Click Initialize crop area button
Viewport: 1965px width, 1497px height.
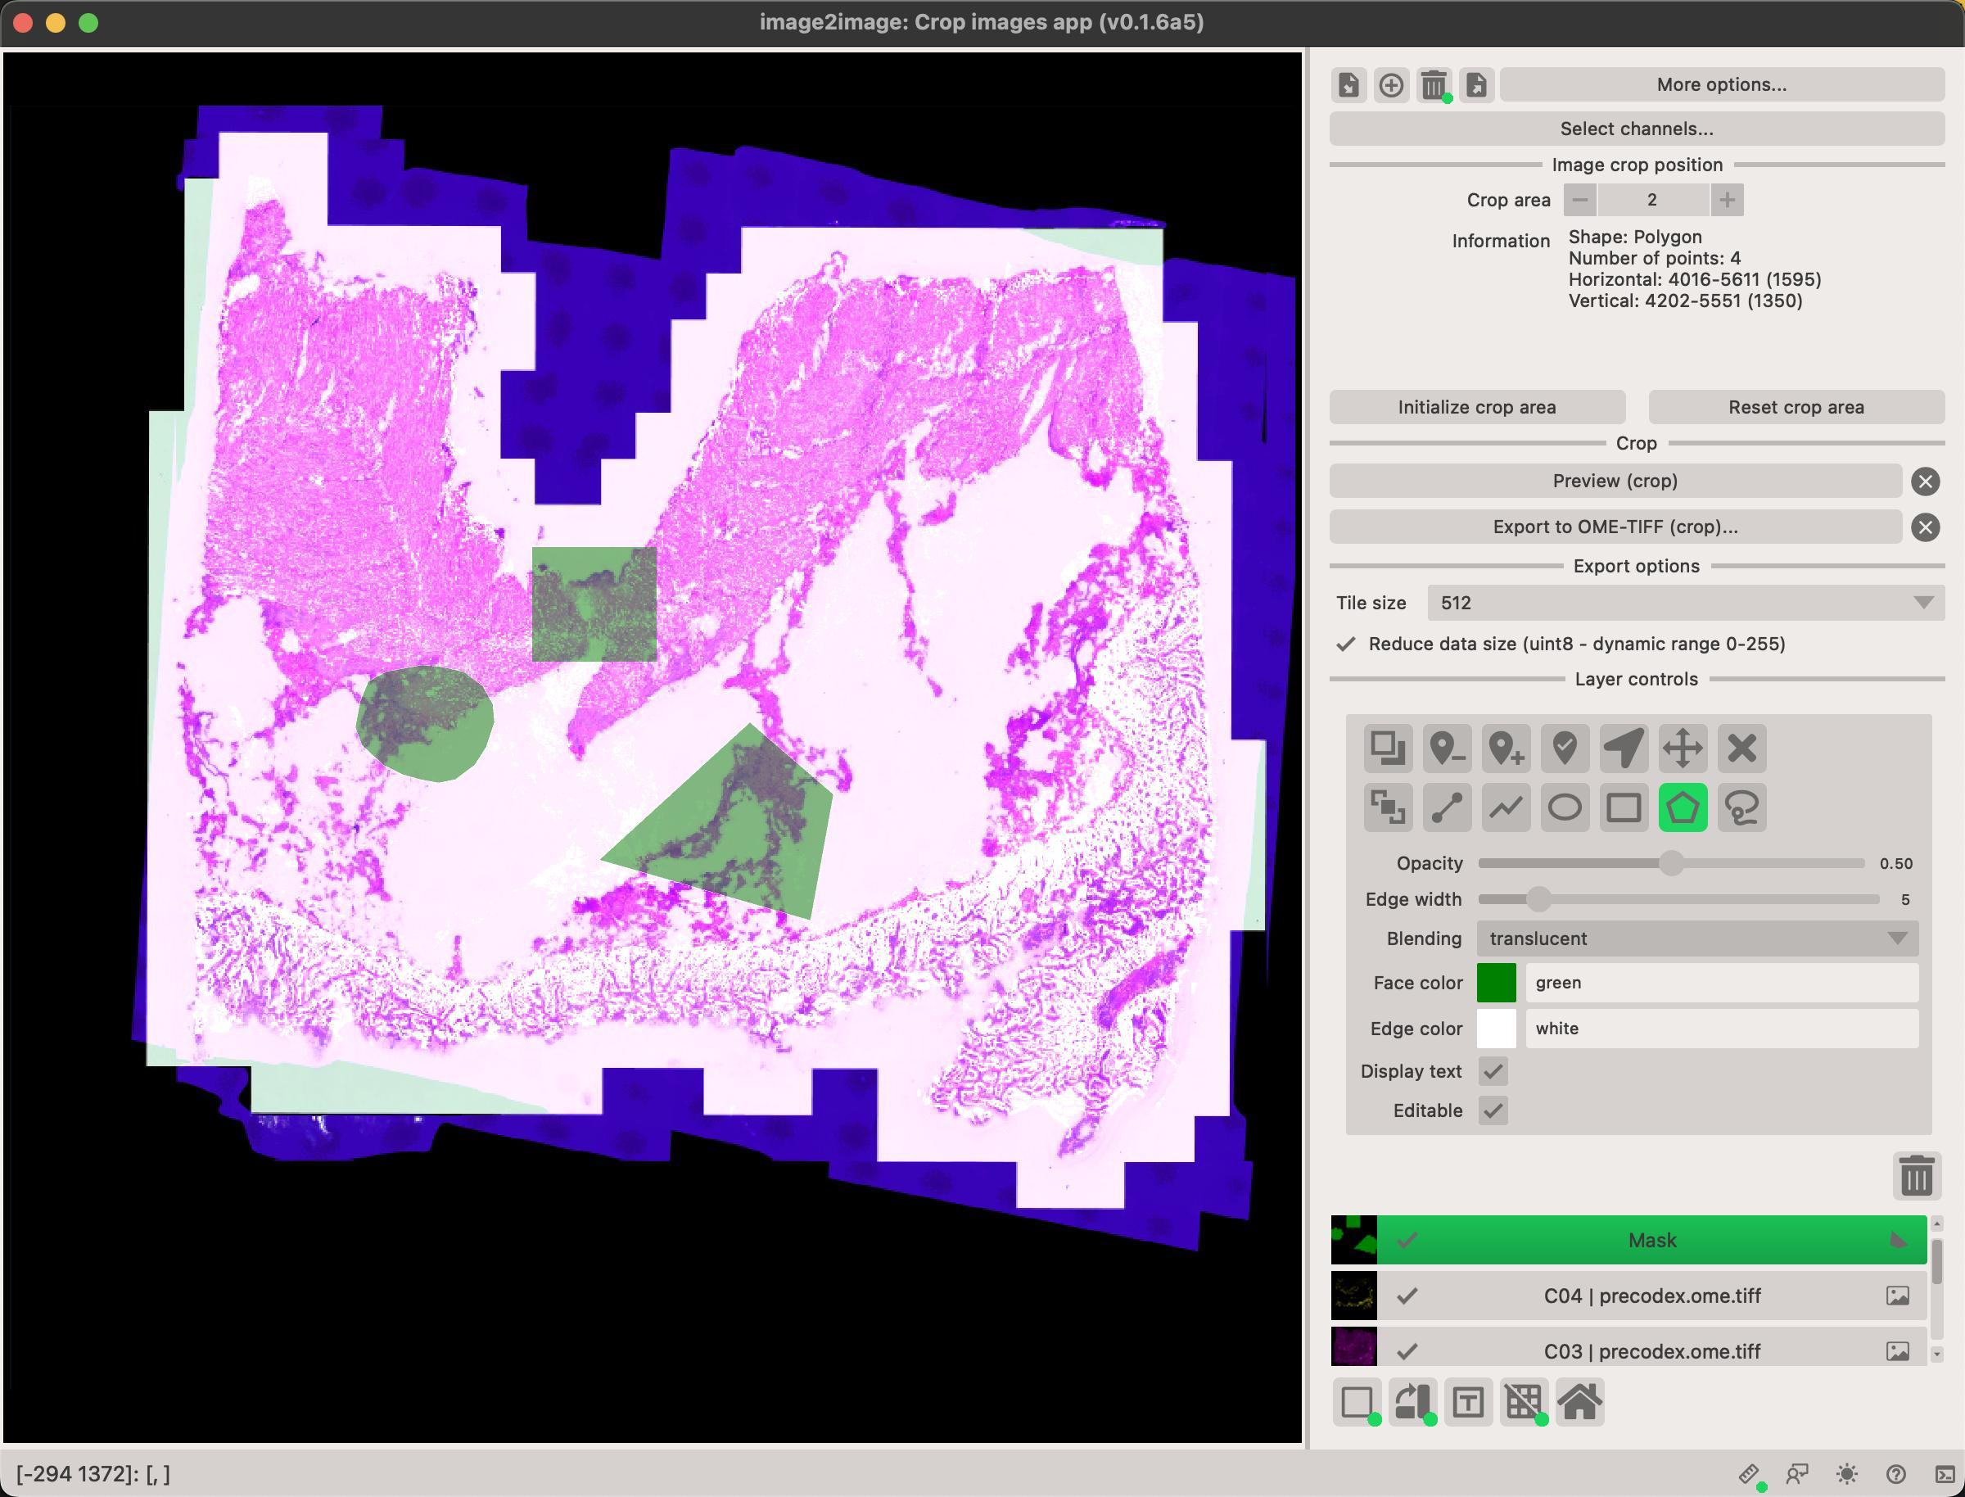(x=1476, y=407)
